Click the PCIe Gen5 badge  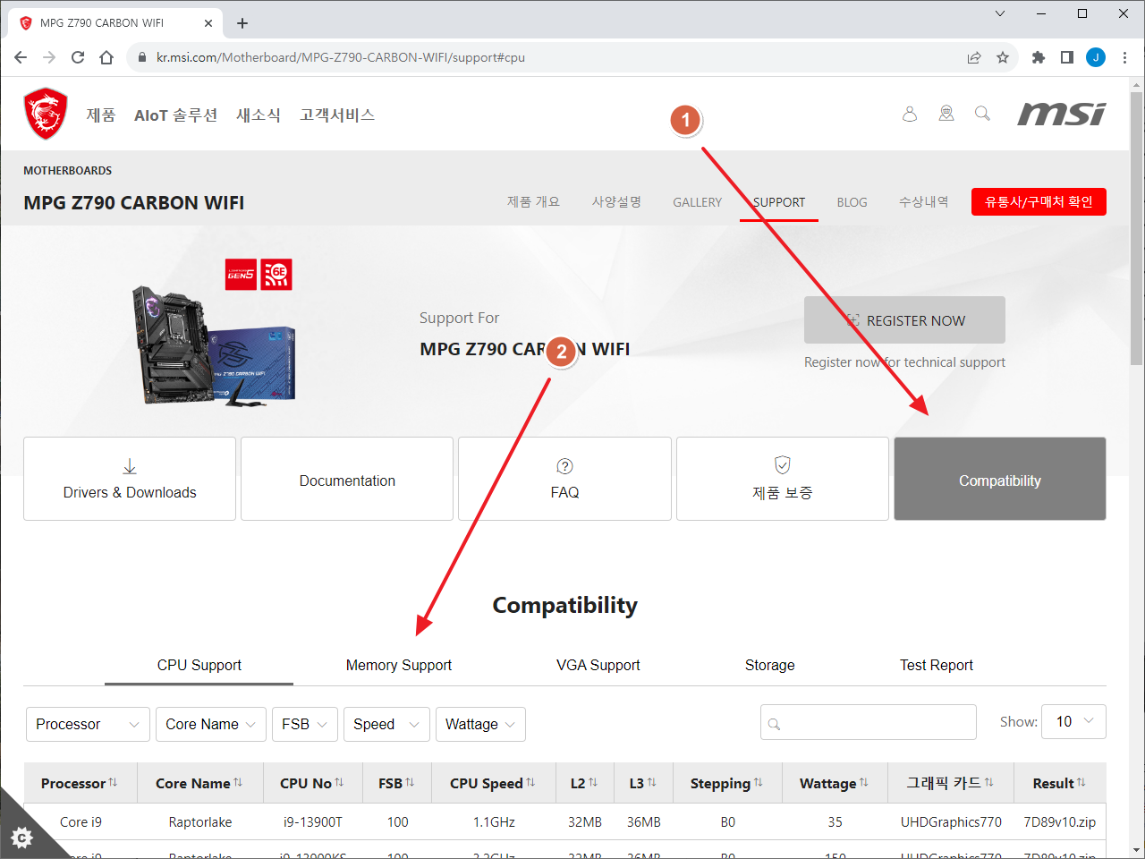[x=241, y=275]
